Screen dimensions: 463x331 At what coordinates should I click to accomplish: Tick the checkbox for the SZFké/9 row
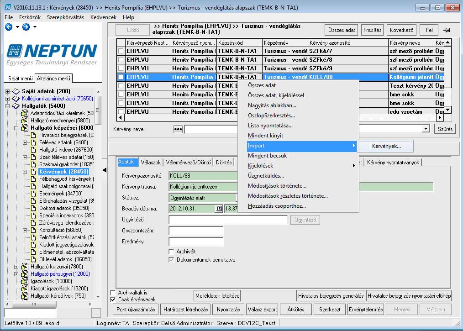121,68
